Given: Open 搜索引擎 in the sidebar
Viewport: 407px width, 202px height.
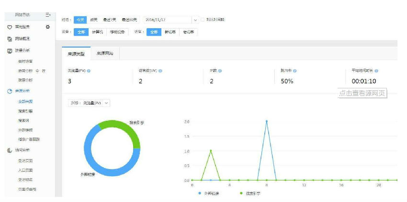Looking at the screenshot, I should coord(25,111).
